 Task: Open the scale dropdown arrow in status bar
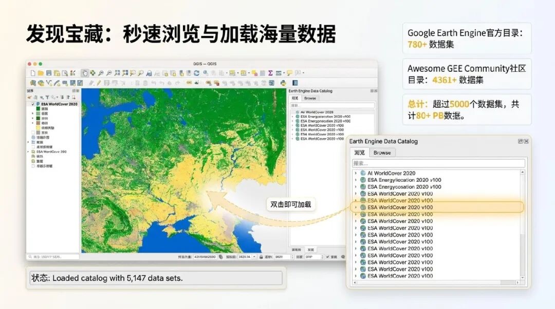[x=254, y=257]
